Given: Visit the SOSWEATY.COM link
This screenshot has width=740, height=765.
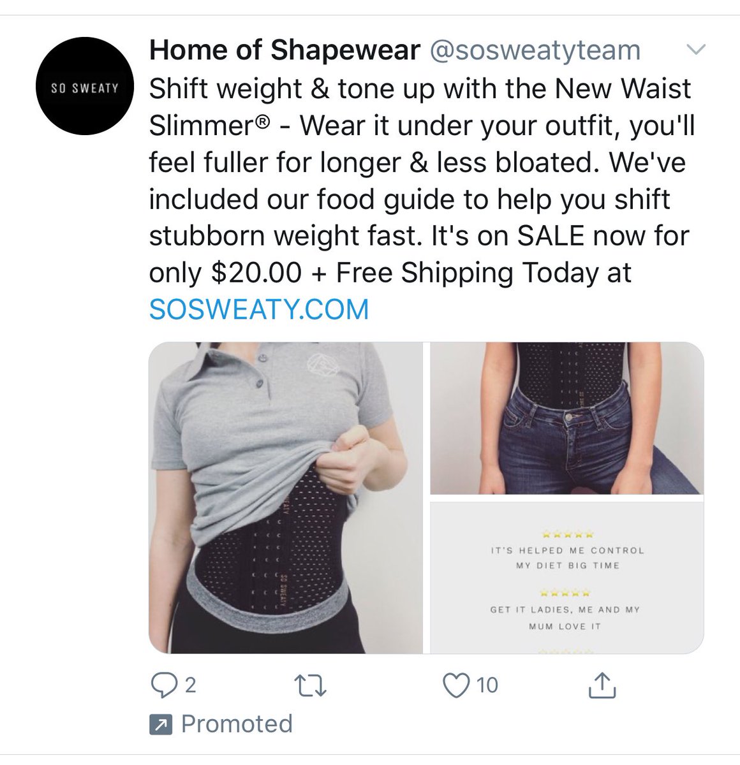Looking at the screenshot, I should [259, 309].
